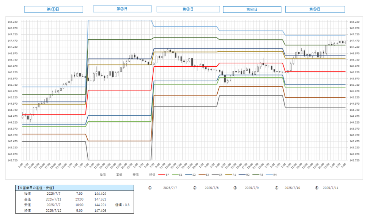Select the 第①日 header box

pyautogui.click(x=54, y=9)
